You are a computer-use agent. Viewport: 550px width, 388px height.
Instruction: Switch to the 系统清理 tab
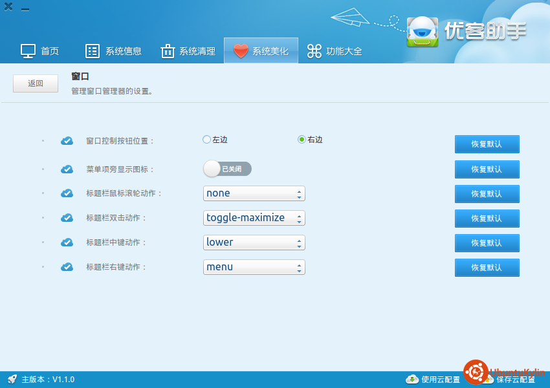pyautogui.click(x=188, y=51)
